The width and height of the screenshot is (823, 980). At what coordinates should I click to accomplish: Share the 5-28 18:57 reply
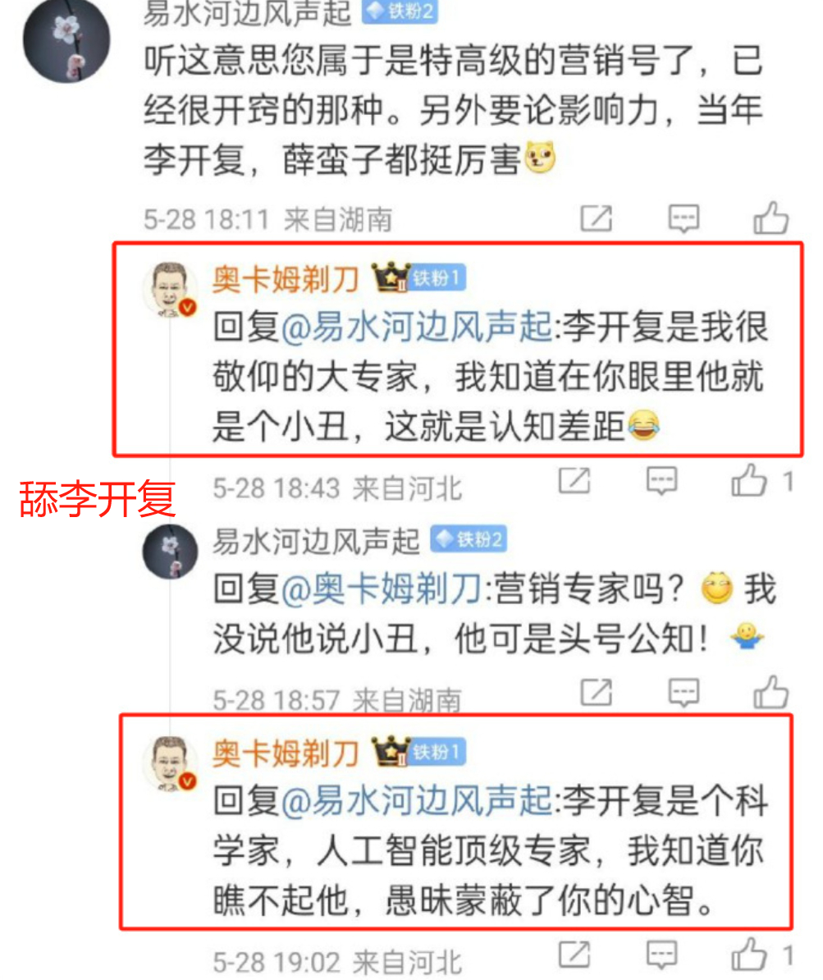pyautogui.click(x=597, y=693)
